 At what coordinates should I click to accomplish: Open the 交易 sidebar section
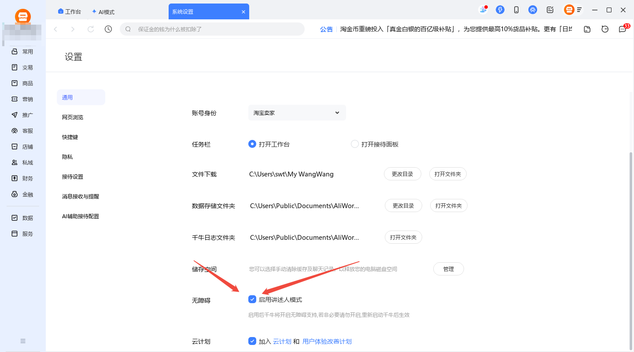point(22,67)
